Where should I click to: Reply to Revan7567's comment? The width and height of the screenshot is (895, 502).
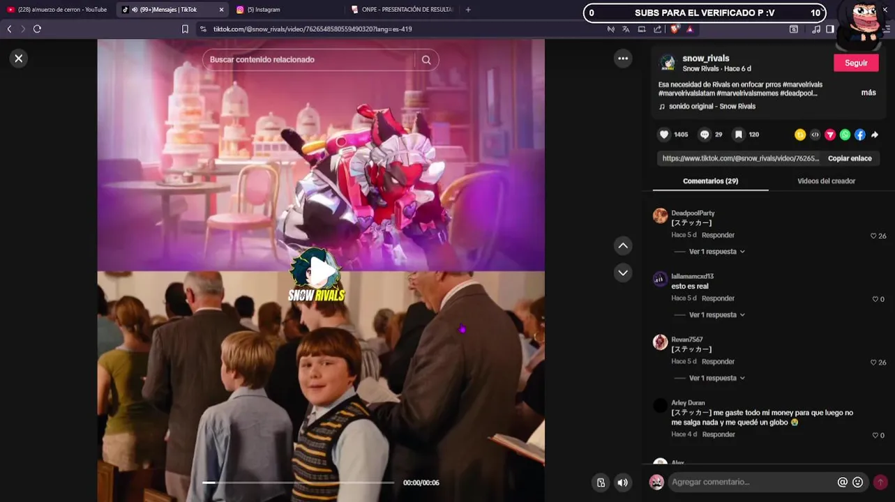[x=718, y=362]
